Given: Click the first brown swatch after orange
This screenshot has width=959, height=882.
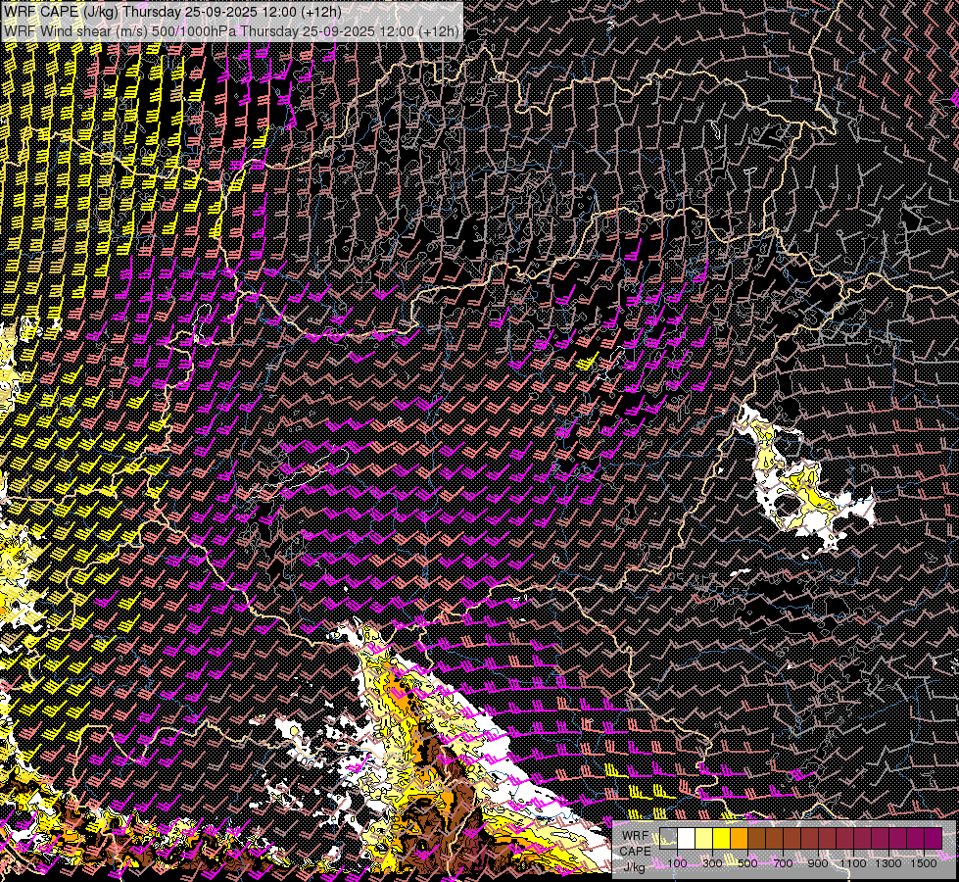Looking at the screenshot, I should point(757,838).
